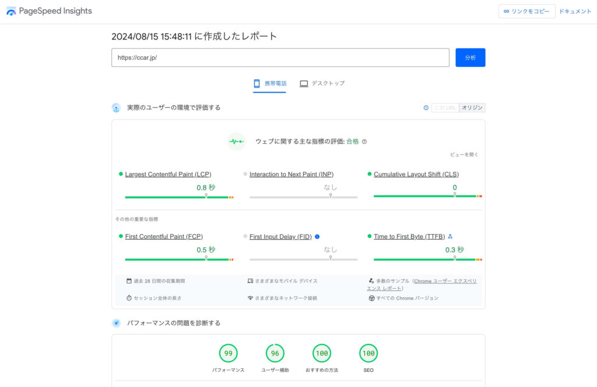
Task: Click the Core Web Vitals pulse icon
Action: [236, 141]
